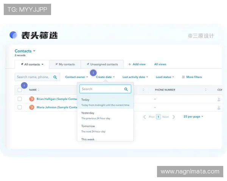Viewport: 227px width, 181px height.
Task: Open the All contacts tab dropdown arrow
Action: coord(42,64)
